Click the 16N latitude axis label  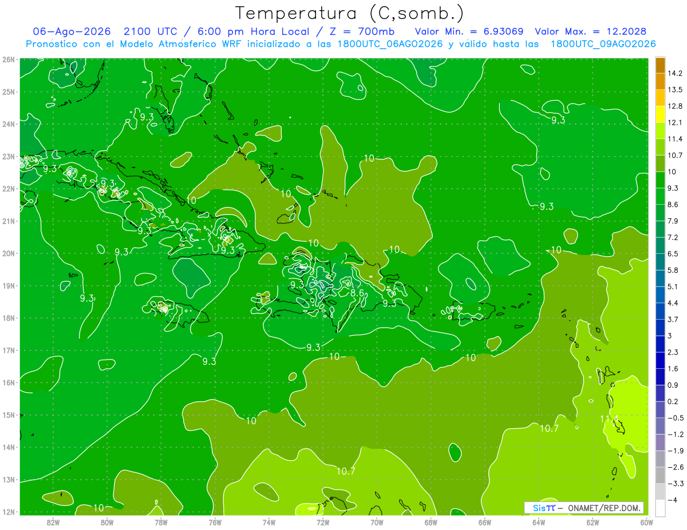(8, 382)
